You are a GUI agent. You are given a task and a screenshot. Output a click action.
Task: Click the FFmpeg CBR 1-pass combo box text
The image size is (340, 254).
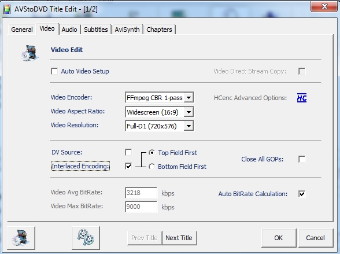[x=154, y=98]
